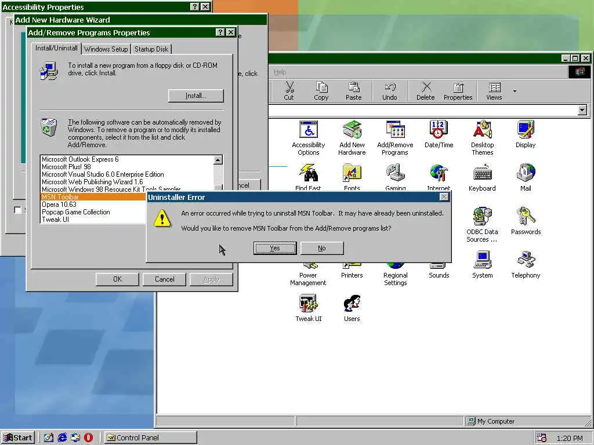The height and width of the screenshot is (445, 594).
Task: Open Accessibility Options in Control Panel
Action: (x=309, y=138)
